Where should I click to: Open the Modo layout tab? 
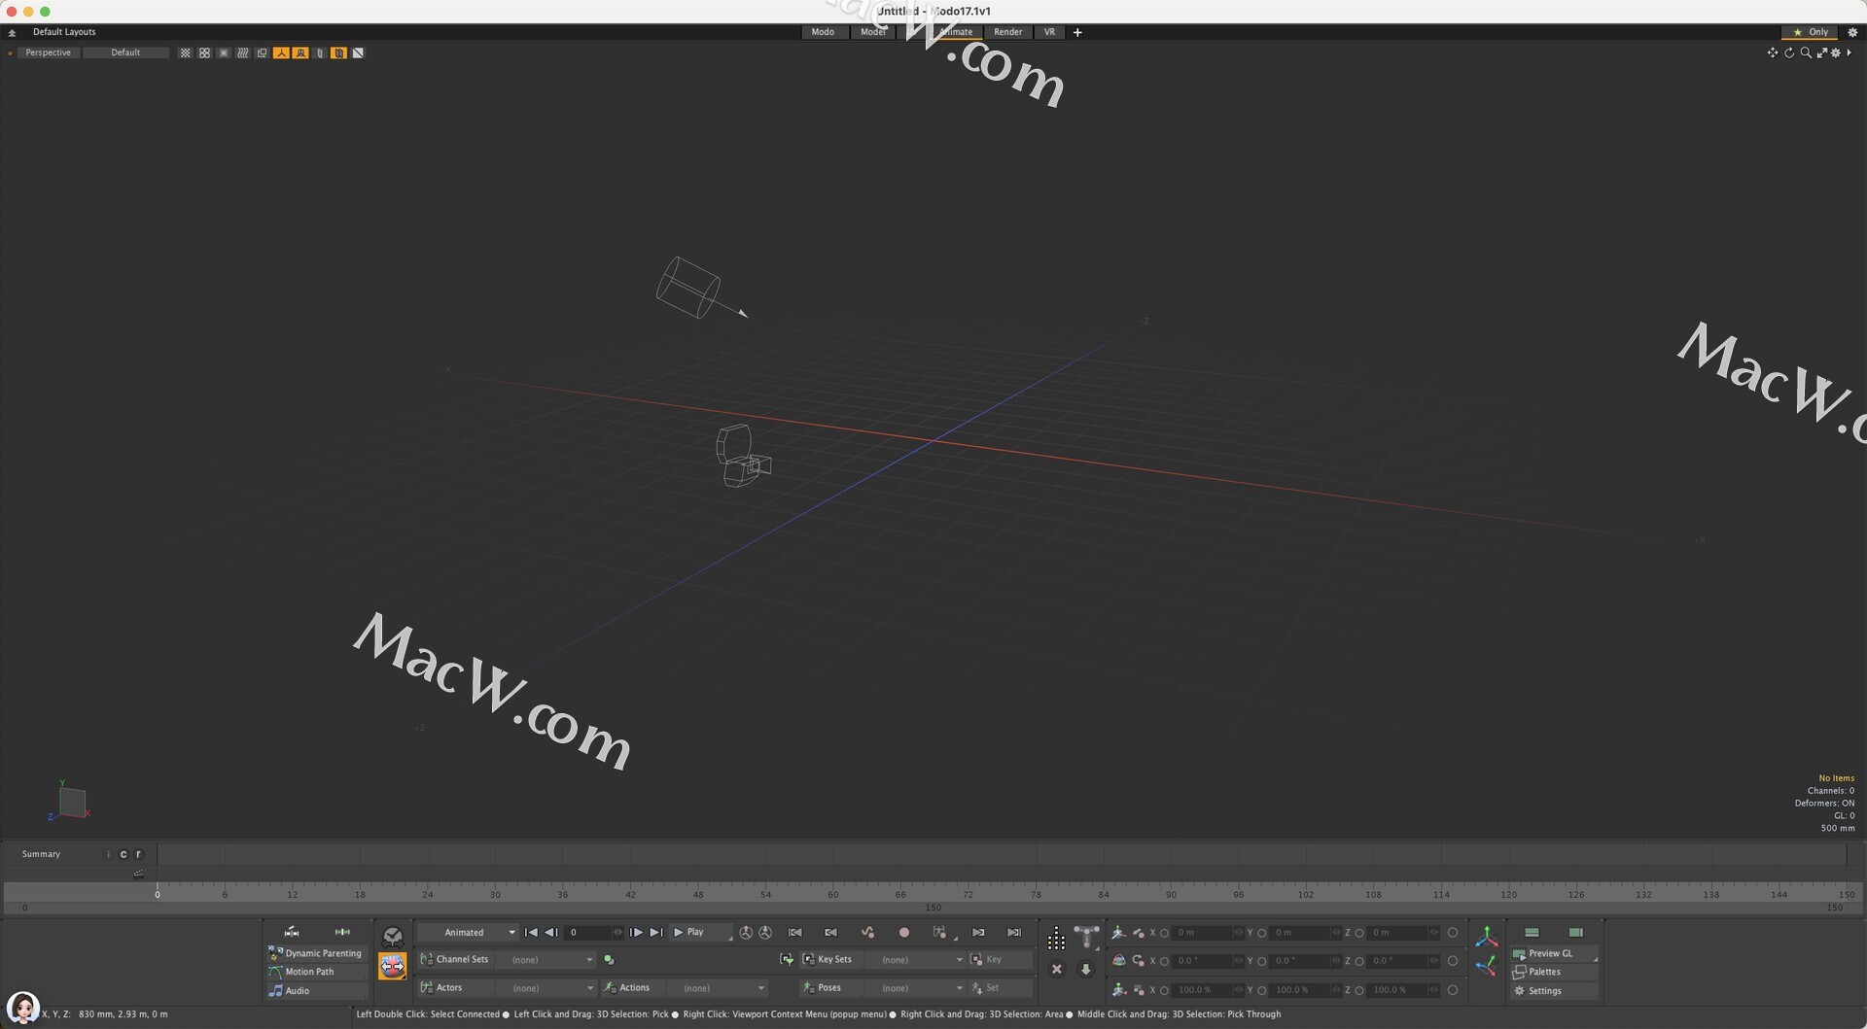point(823,32)
